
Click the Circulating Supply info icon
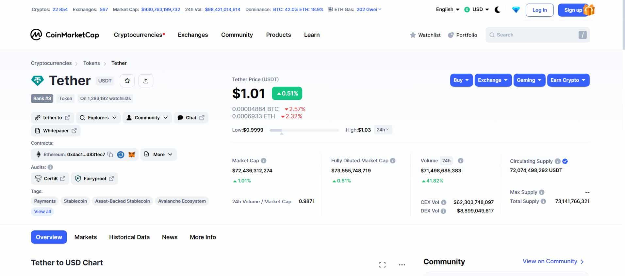point(558,161)
